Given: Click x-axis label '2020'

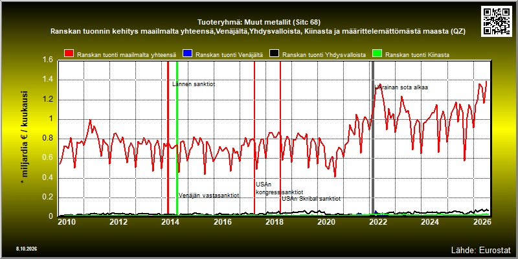Looking at the screenshot, I should (x=326, y=221).
